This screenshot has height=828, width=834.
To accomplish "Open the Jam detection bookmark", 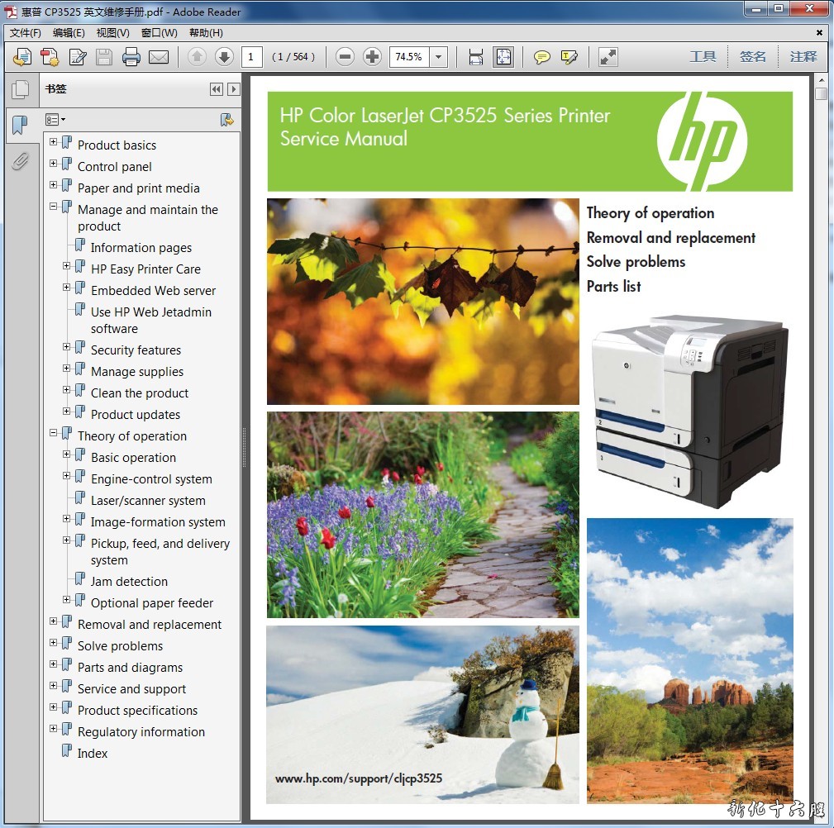I will [x=129, y=582].
